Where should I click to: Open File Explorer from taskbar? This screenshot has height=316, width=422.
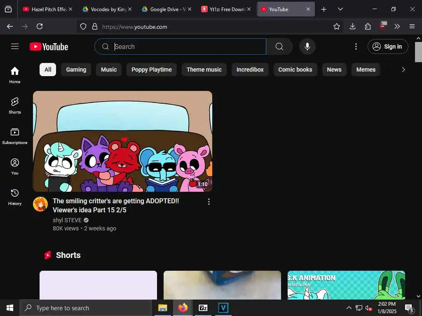[x=162, y=308]
